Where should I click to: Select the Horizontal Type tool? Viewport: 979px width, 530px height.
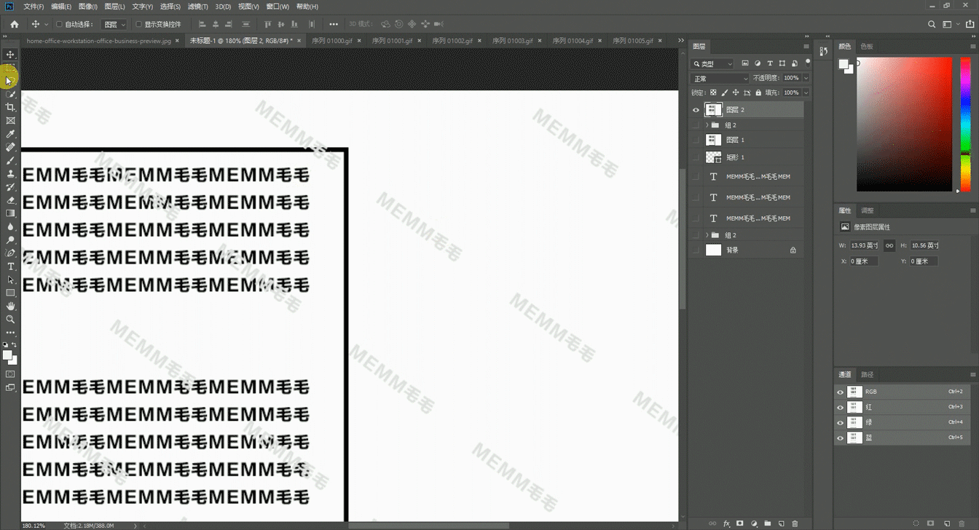point(10,266)
